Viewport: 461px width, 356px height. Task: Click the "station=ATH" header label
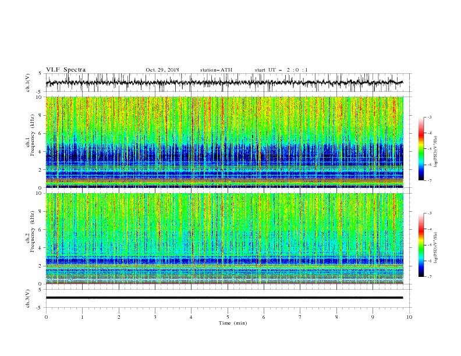(216, 70)
